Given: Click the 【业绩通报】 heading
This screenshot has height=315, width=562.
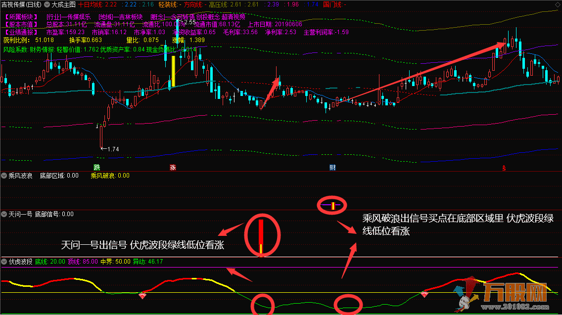Looking at the screenshot, I should point(21,32).
